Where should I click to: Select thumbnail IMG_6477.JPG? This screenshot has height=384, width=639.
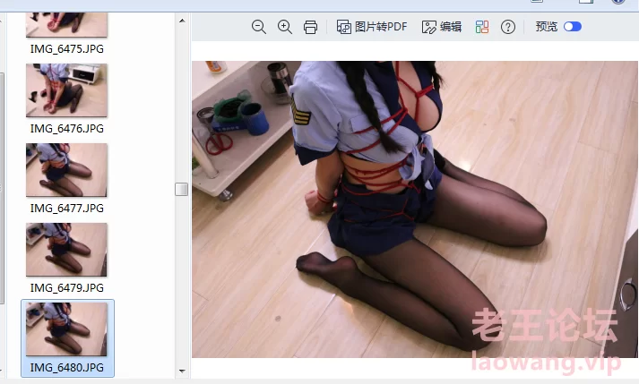[x=67, y=170]
